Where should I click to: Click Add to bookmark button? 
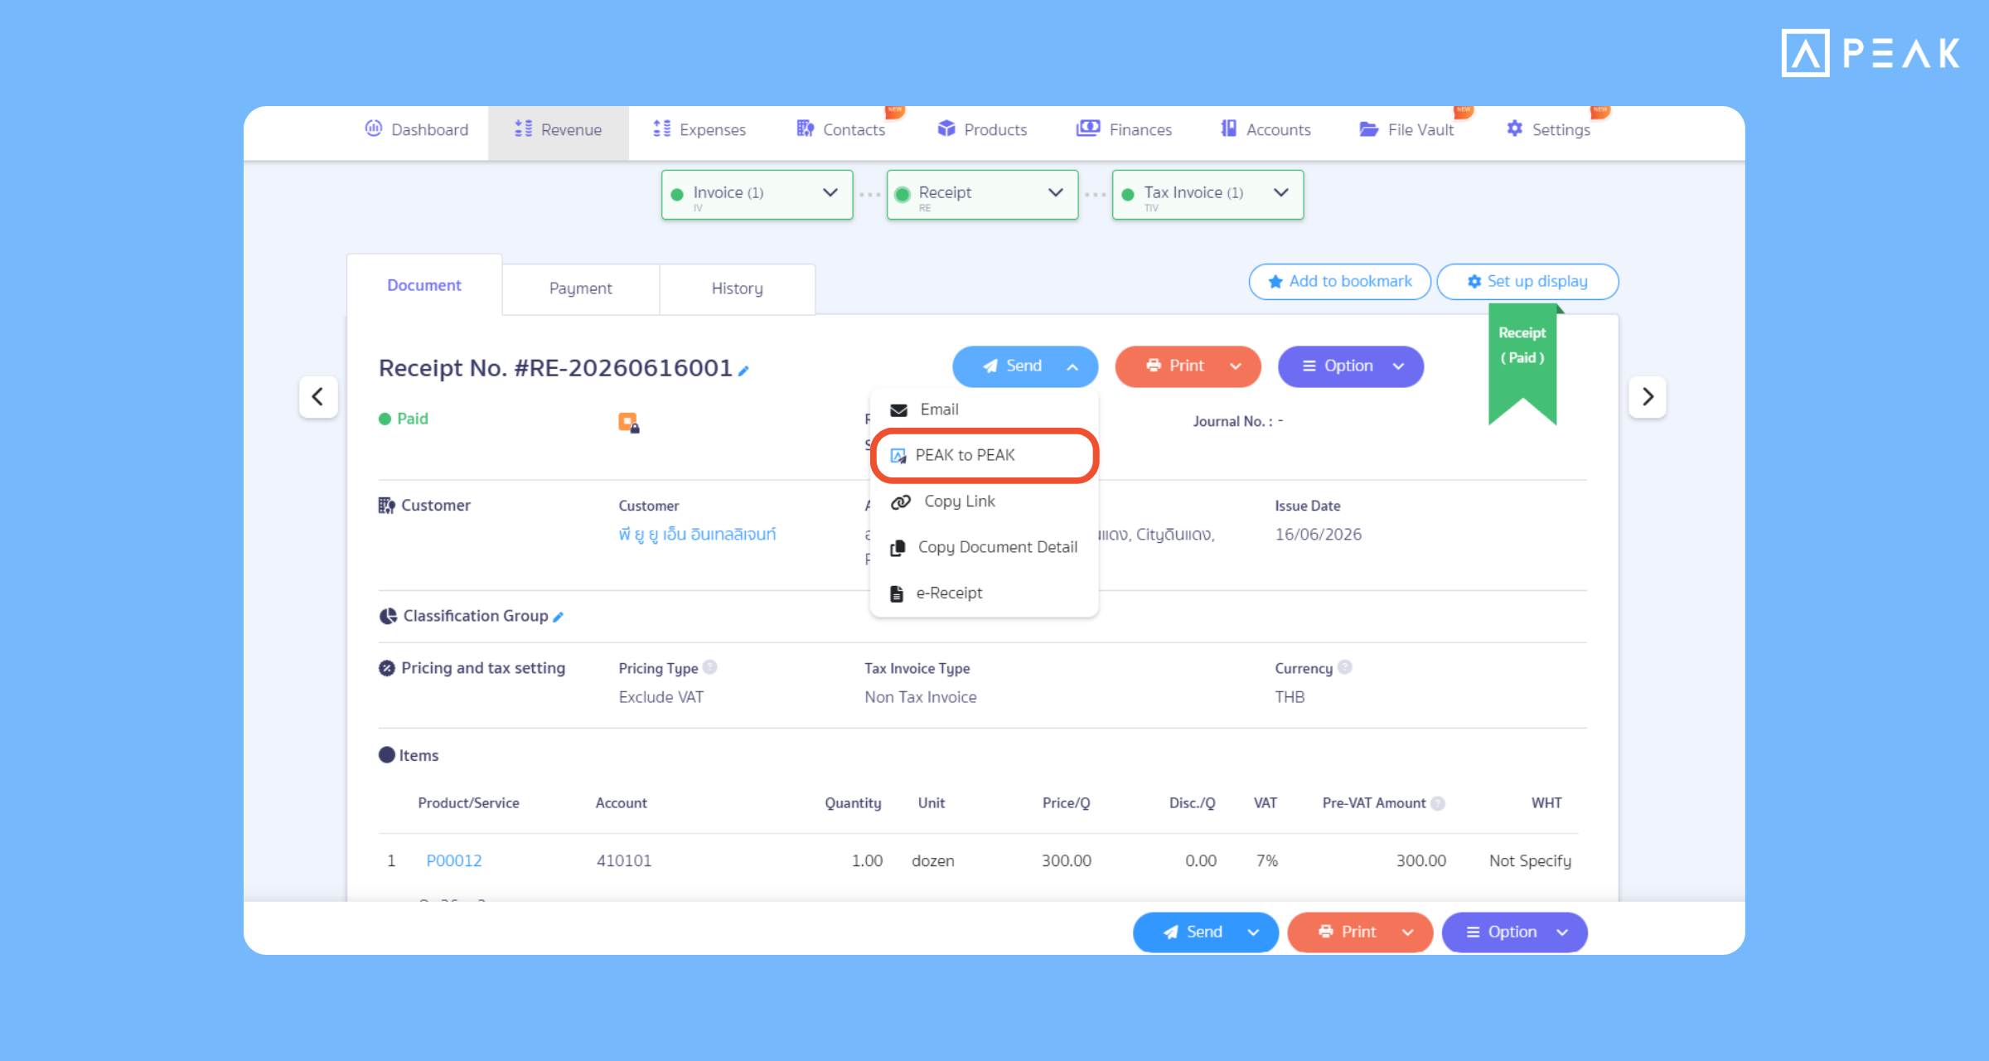[1339, 282]
